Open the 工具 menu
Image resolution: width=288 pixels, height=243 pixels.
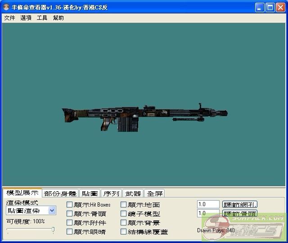pyautogui.click(x=42, y=18)
